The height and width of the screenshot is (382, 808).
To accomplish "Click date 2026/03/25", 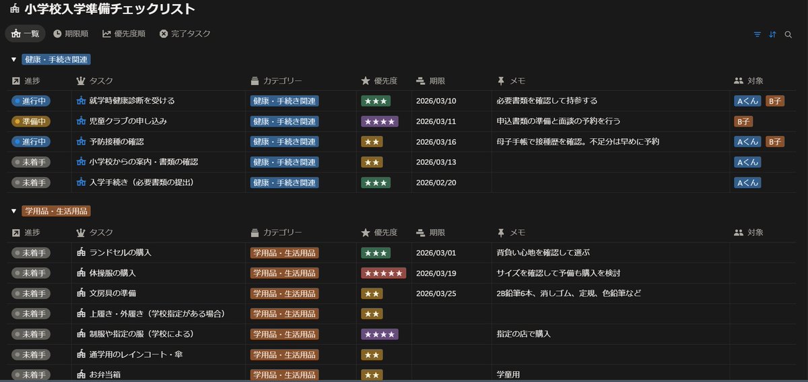I will pos(436,293).
